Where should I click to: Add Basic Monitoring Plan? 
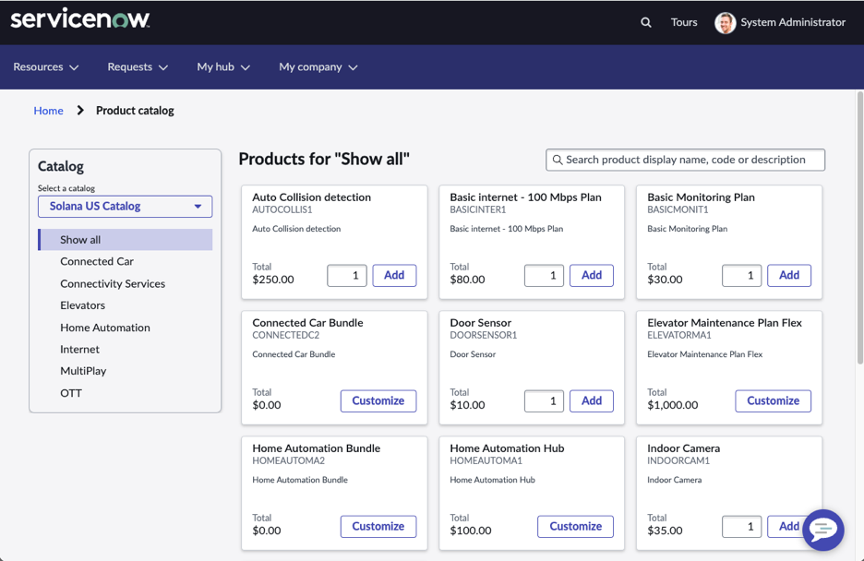[789, 275]
